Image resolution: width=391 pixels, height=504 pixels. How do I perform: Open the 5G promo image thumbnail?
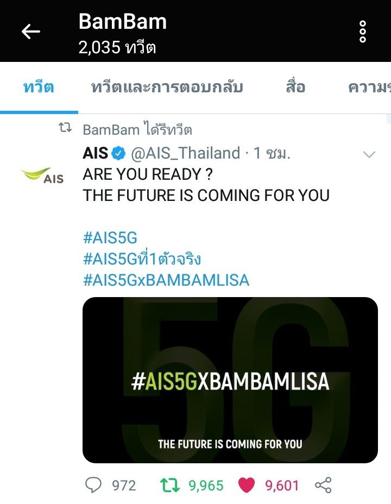pos(230,380)
